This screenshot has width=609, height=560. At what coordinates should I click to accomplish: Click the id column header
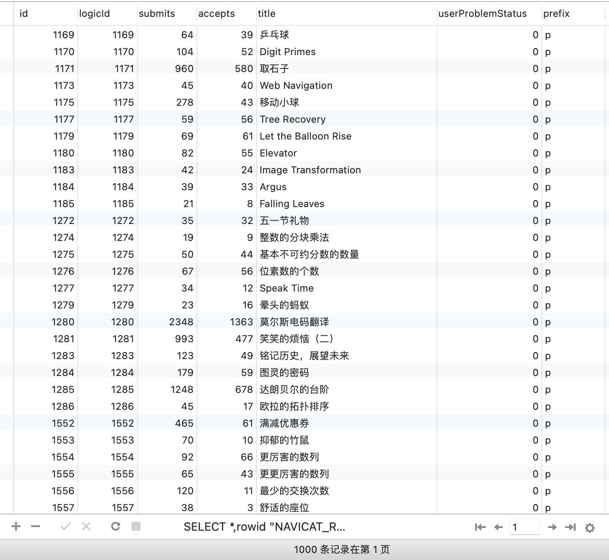click(x=46, y=14)
